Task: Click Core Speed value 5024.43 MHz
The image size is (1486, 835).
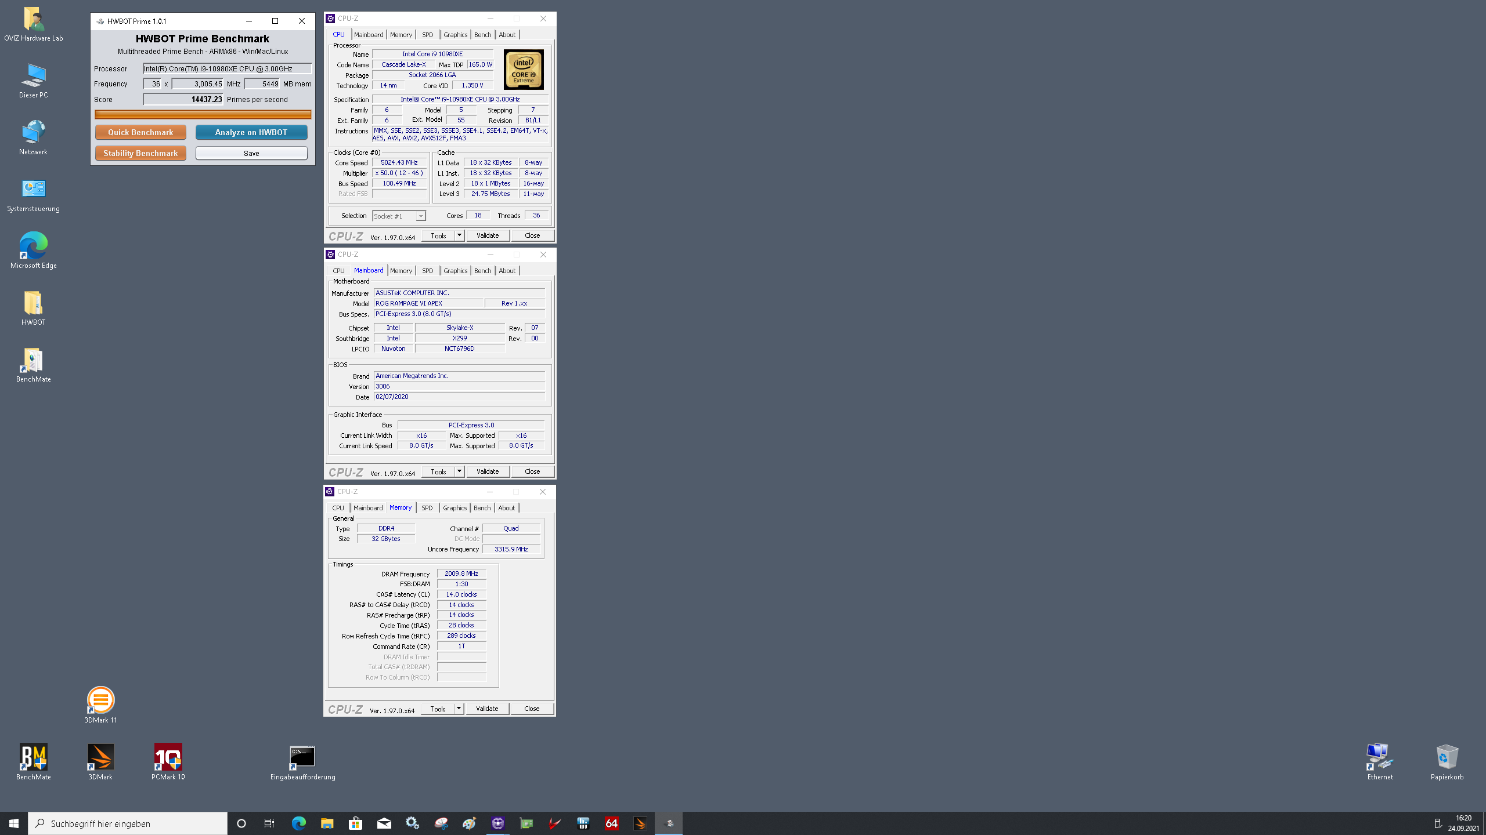Action: [399, 163]
